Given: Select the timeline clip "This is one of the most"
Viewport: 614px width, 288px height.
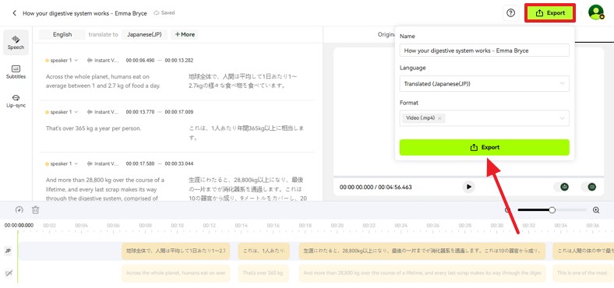Looking at the screenshot, I should (584, 273).
